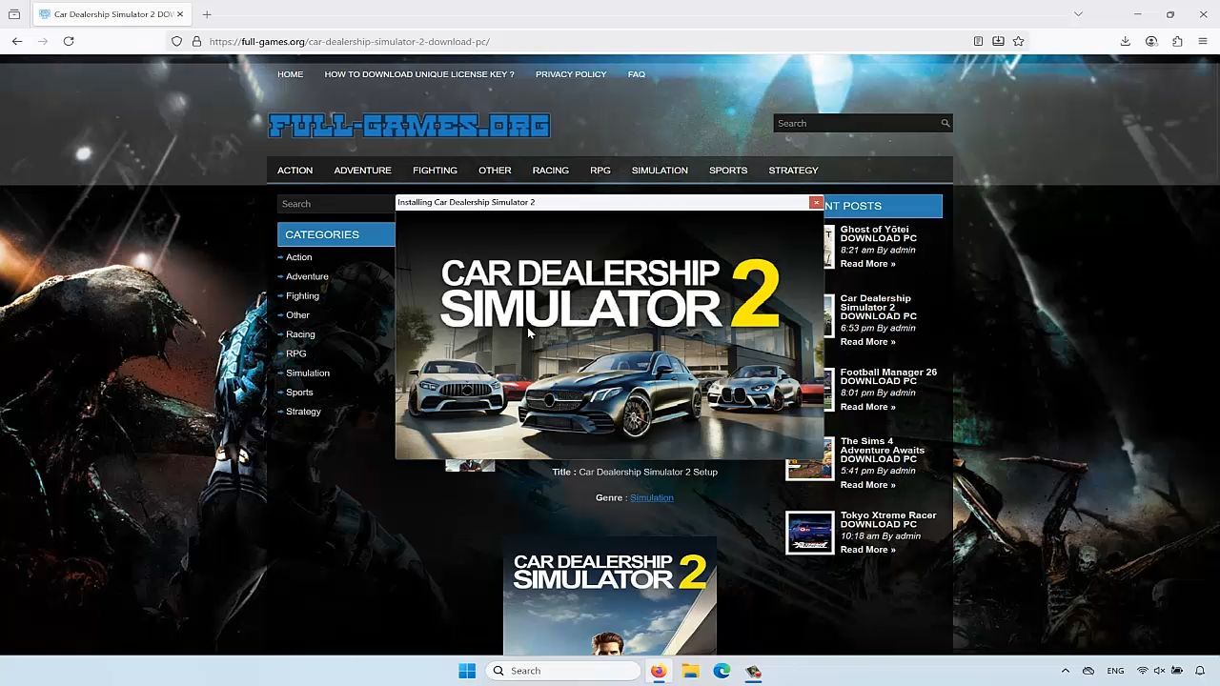Open Firefox hamburger application menu
The image size is (1220, 686).
[x=1203, y=41]
